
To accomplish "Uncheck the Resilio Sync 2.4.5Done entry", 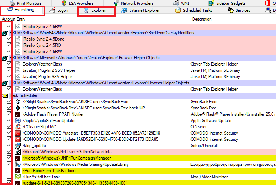I will point(9,39).
